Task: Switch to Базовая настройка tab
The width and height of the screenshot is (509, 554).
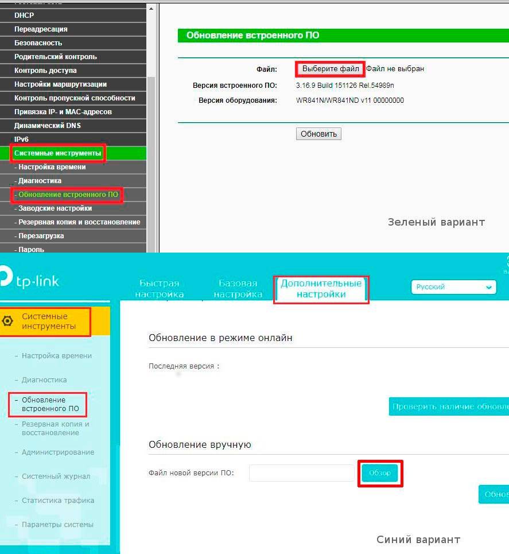Action: [x=238, y=289]
